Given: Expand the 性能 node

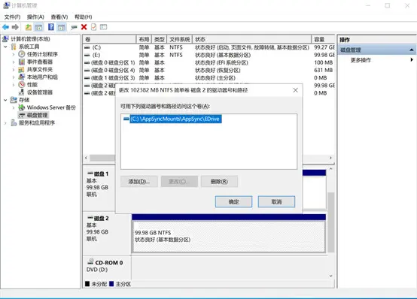Looking at the screenshot, I should (14, 85).
